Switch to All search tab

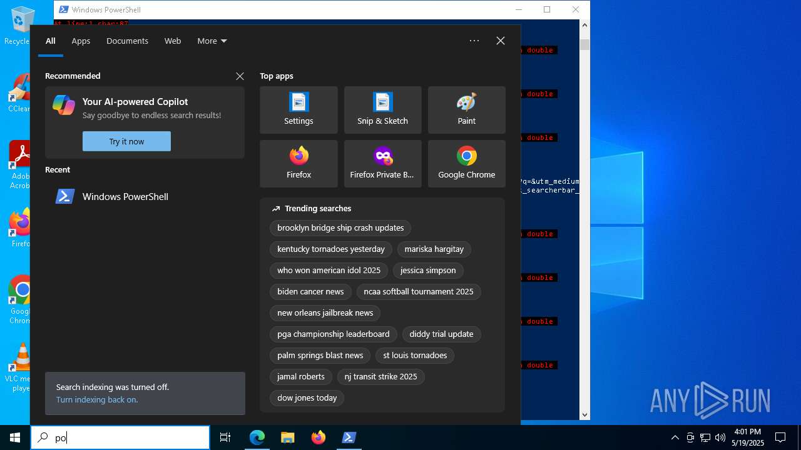pos(51,41)
